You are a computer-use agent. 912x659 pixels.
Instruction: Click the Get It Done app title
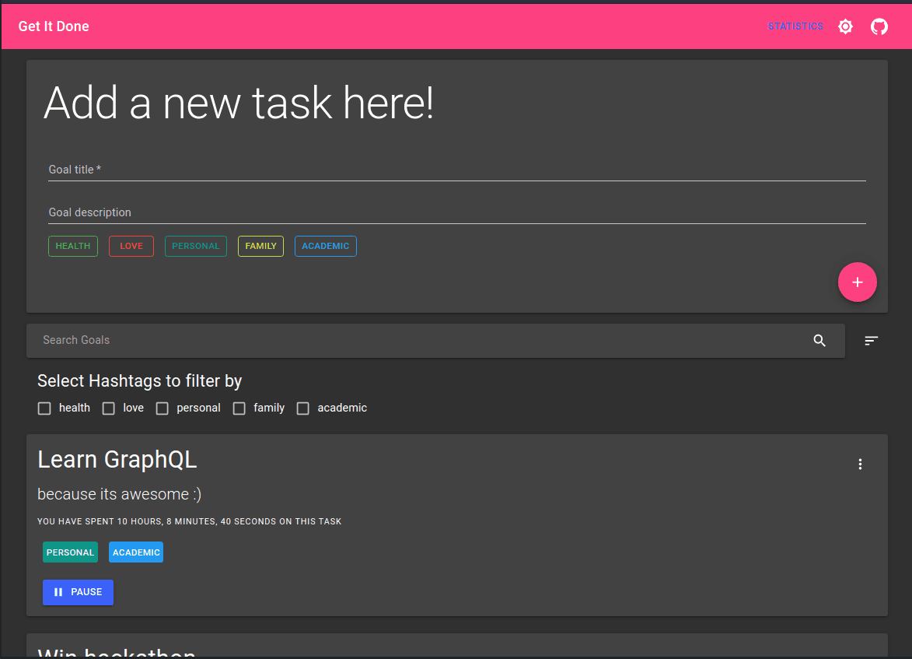(54, 26)
